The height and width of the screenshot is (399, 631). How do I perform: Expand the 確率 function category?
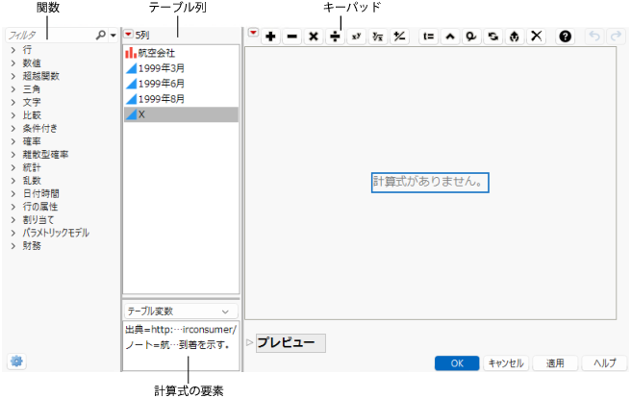tap(13, 141)
